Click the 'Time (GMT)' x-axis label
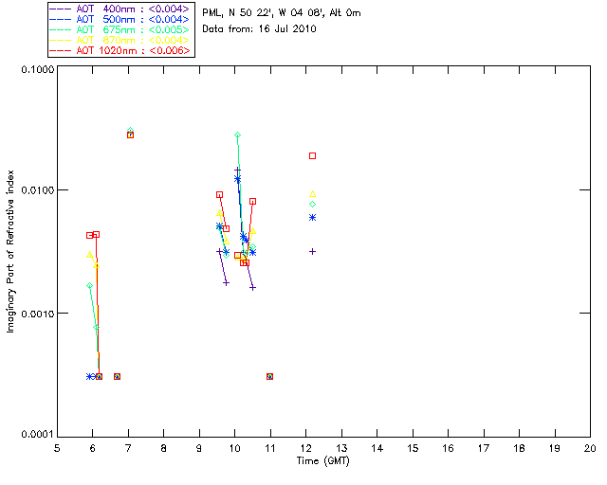The height and width of the screenshot is (485, 607). pos(322,461)
